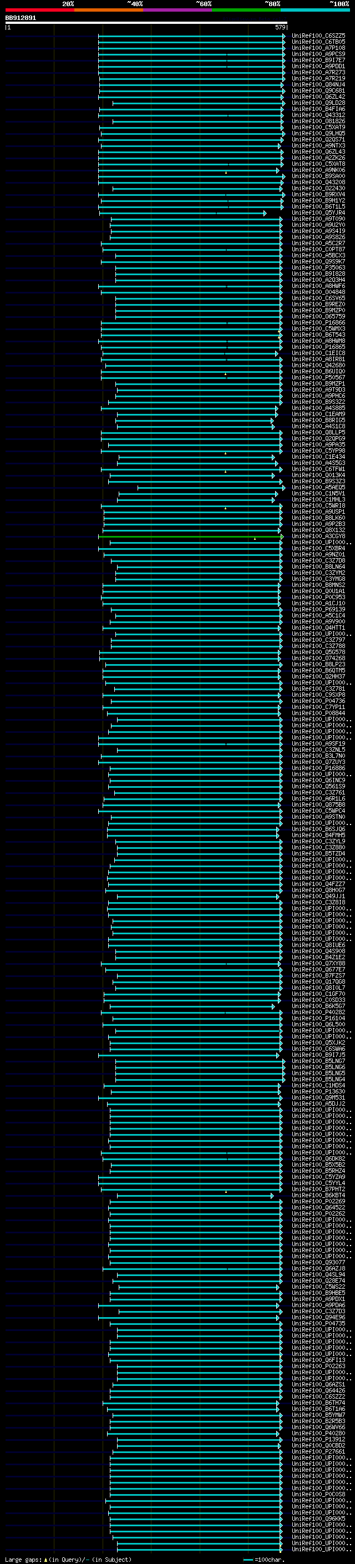Open hit UniRef100_A9PCS9
355x1564 pixels.
coord(318,54)
